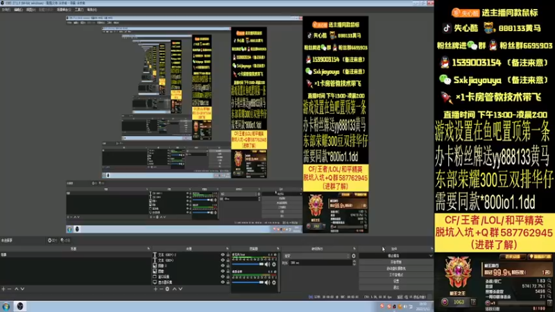Adjust the 麦克风/Aux volume slider
Image resolution: width=555 pixels, height=312 pixels.
click(x=248, y=264)
